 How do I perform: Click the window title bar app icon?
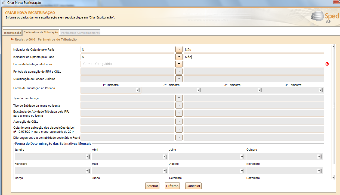click(4, 2)
